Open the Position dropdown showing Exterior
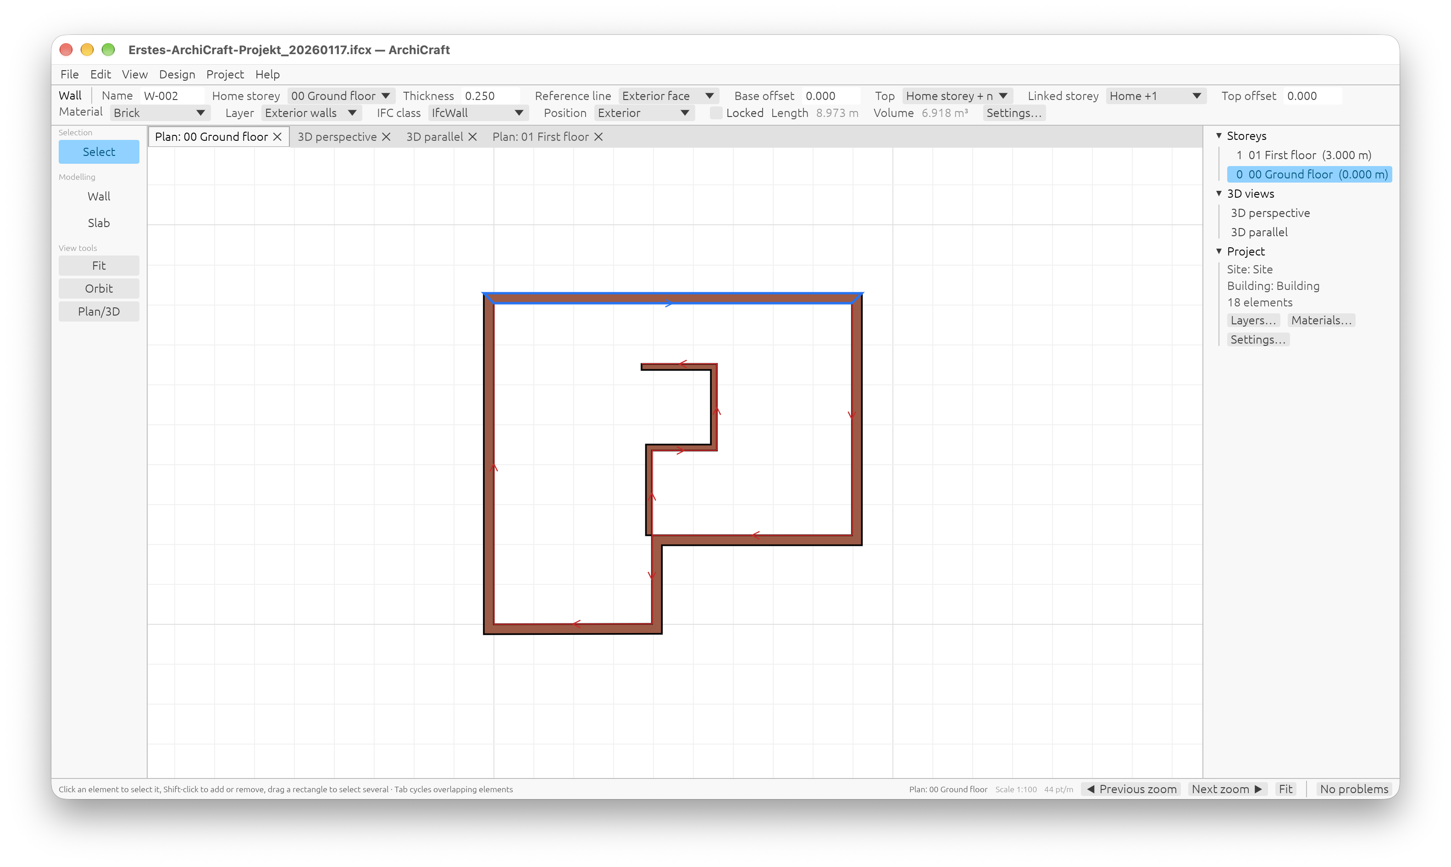Image resolution: width=1451 pixels, height=867 pixels. click(x=644, y=113)
